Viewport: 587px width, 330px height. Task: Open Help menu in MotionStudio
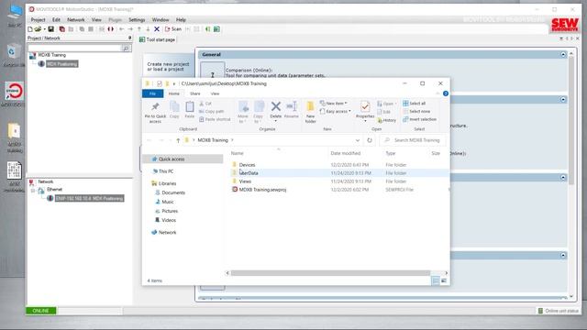click(181, 20)
